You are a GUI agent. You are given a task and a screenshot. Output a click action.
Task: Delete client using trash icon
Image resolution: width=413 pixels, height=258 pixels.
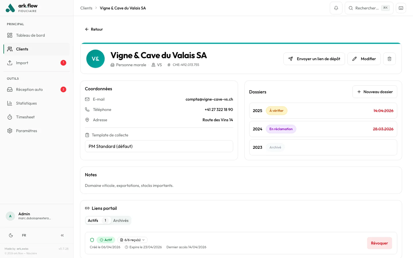pos(389,59)
